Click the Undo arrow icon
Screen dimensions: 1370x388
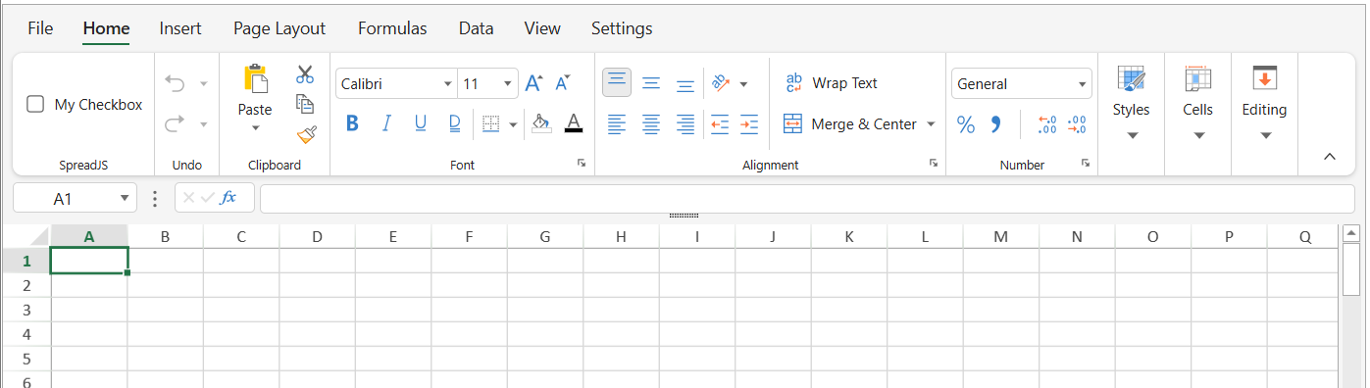point(176,83)
